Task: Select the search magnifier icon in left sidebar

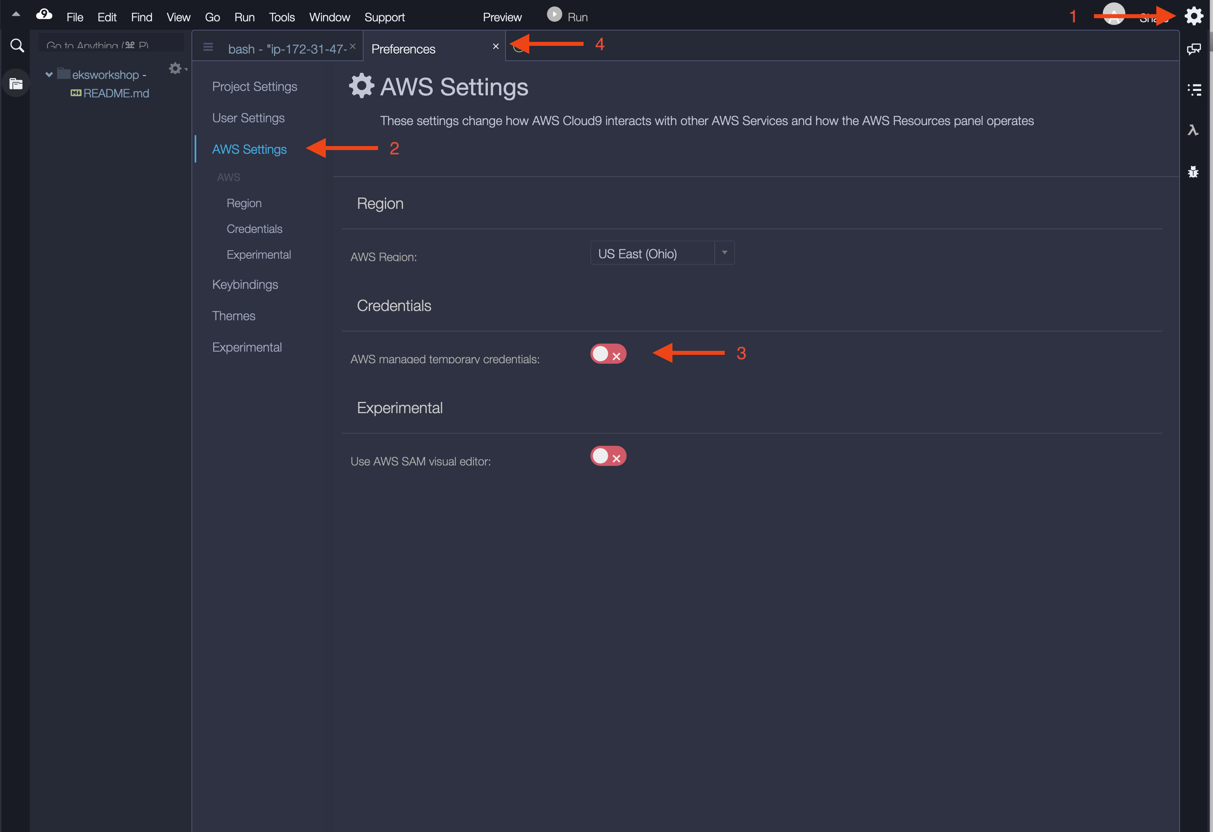Action: pyautogui.click(x=17, y=45)
